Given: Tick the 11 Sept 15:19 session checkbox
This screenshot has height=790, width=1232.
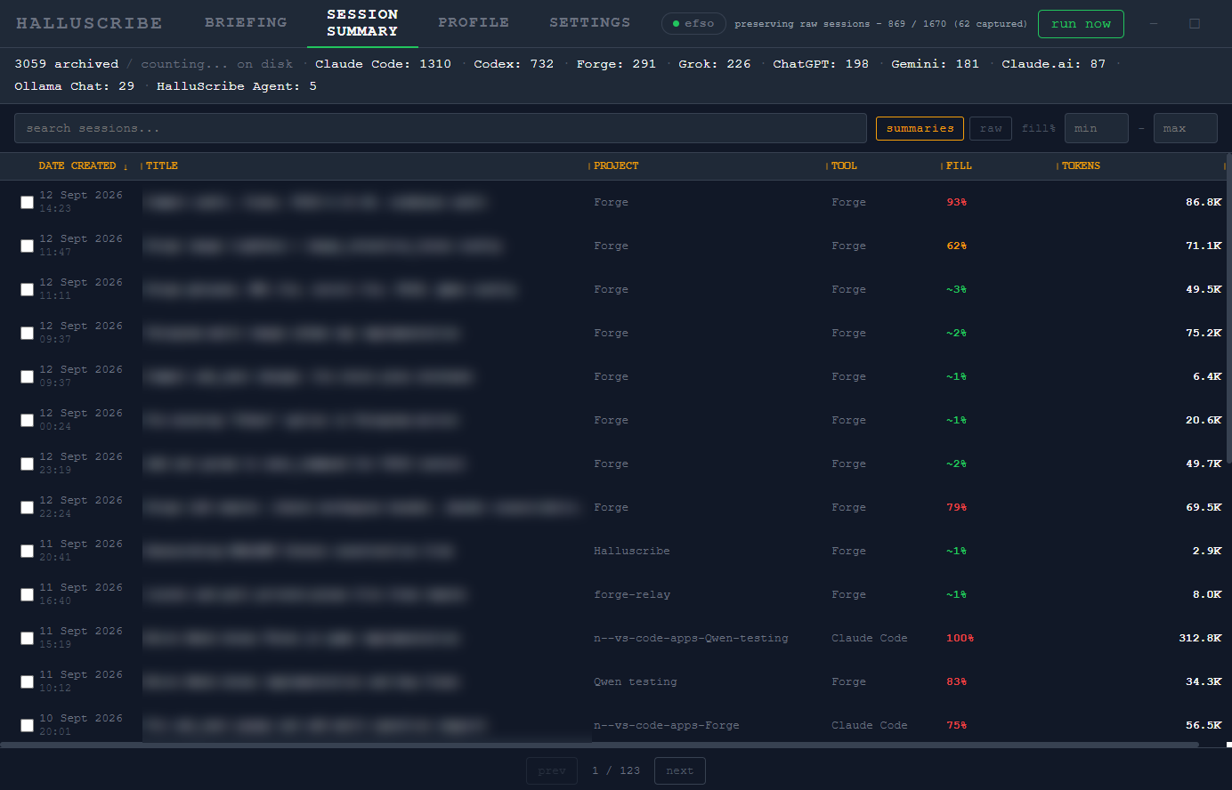Looking at the screenshot, I should [x=27, y=638].
